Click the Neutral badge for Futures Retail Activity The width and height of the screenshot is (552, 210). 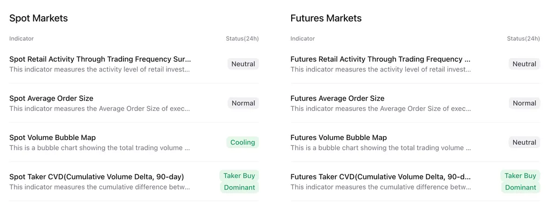524,64
